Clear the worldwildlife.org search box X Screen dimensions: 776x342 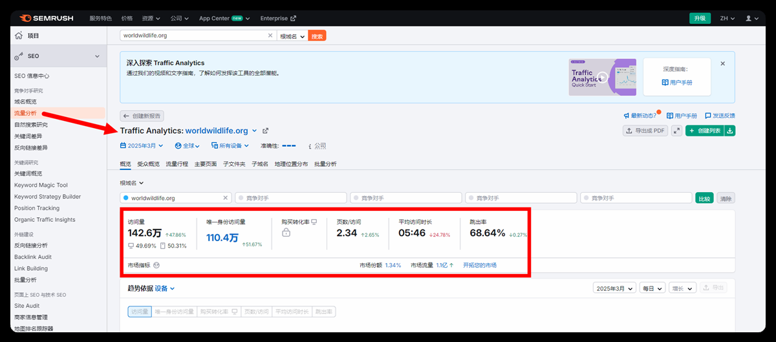click(270, 36)
